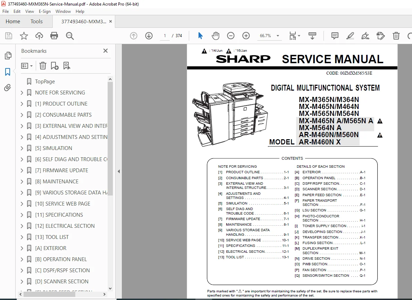Open the zoom level dropdown arrow
The width and height of the screenshot is (412, 300).
click(278, 36)
